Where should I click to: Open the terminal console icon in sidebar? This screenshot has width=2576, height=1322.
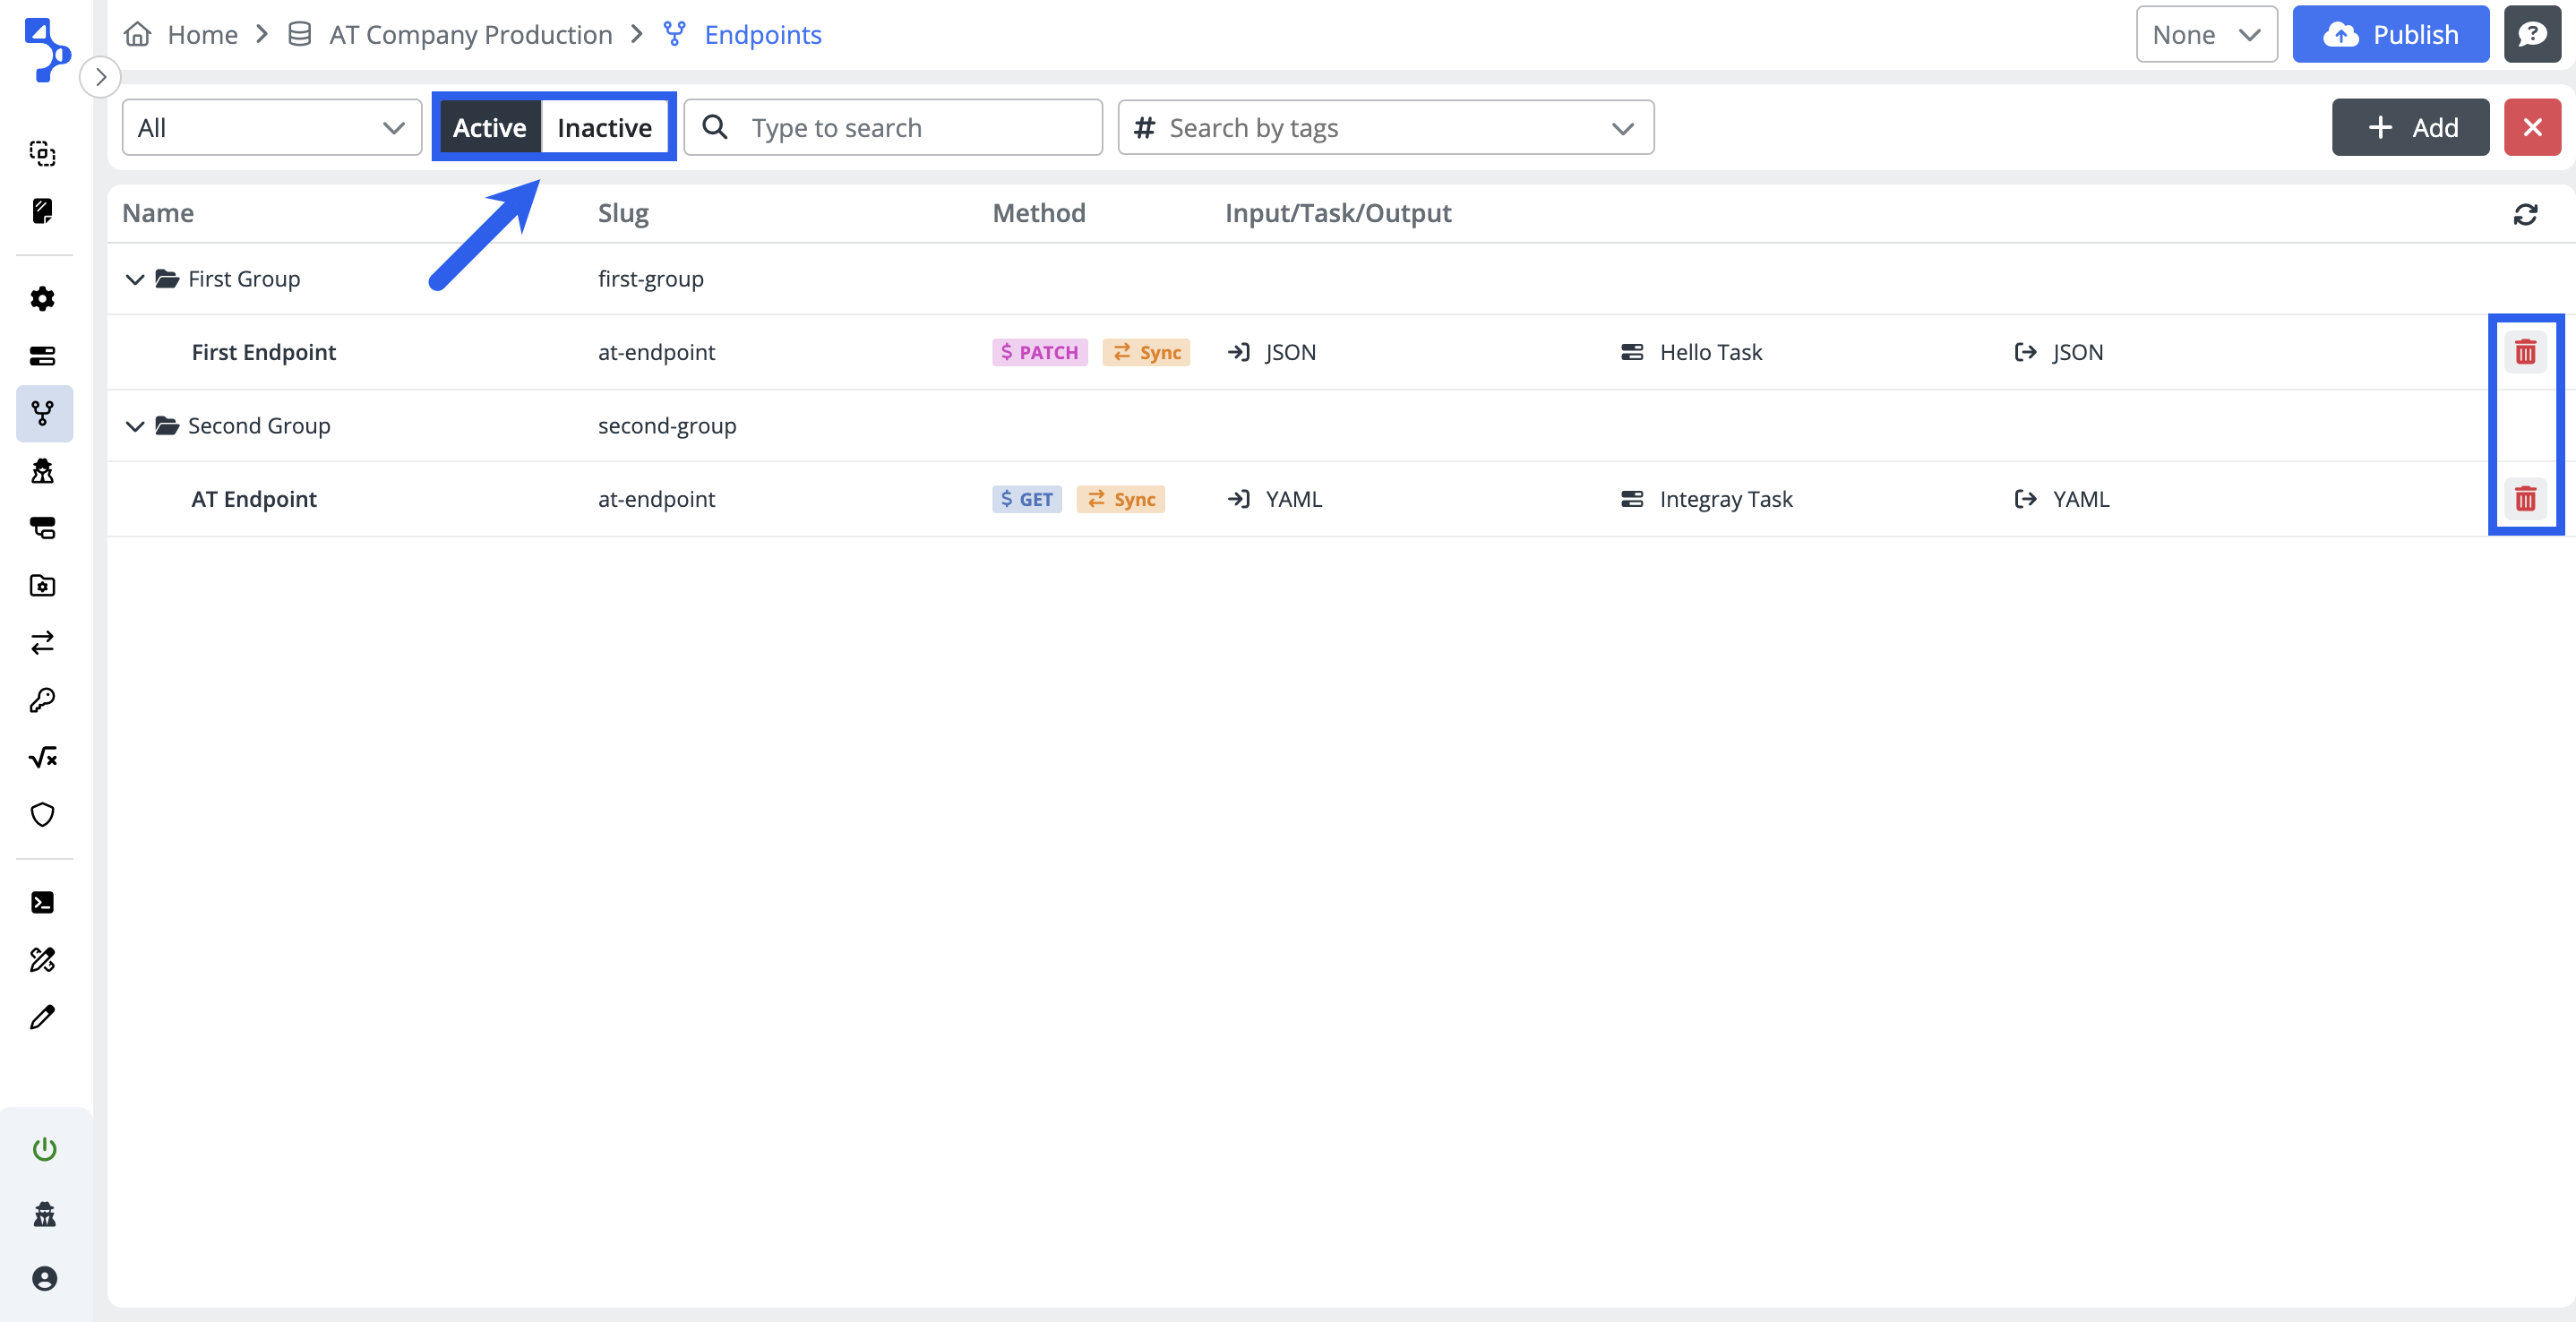42,902
